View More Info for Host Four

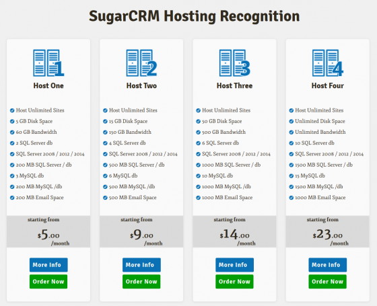coord(328,265)
